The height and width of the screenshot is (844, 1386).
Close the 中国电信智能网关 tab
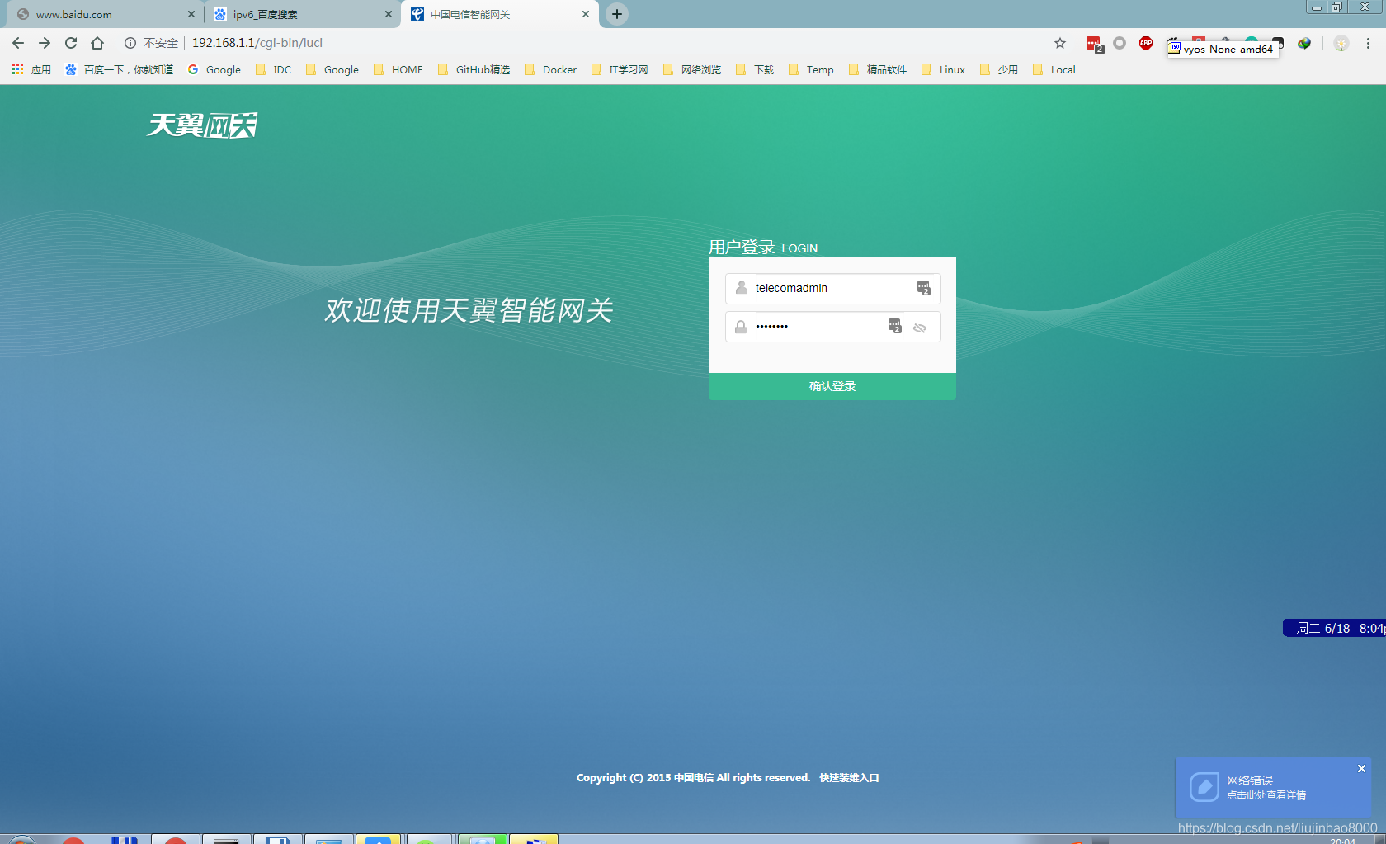[x=586, y=14]
